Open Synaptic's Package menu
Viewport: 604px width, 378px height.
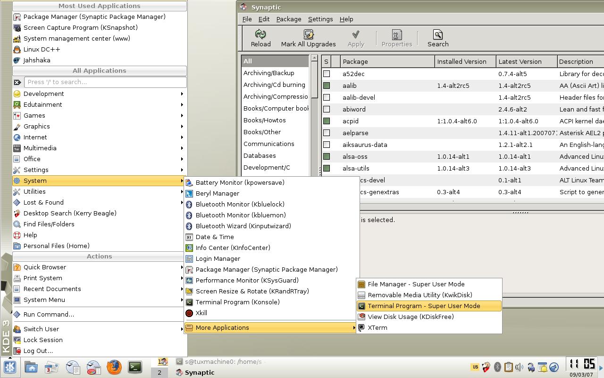point(289,19)
